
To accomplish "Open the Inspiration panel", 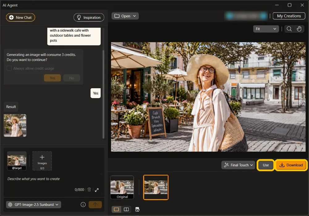I will coord(89,18).
